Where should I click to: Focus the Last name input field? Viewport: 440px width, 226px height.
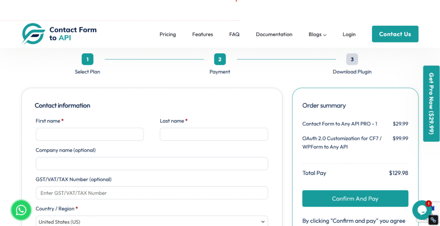point(214,134)
